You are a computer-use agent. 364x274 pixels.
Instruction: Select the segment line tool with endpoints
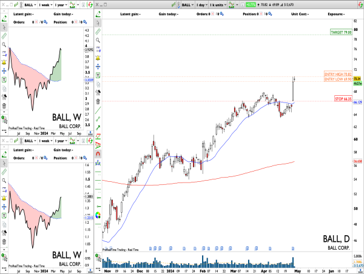click(x=98, y=119)
